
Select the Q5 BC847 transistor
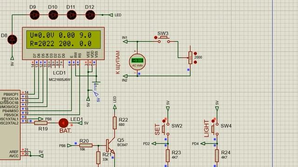pos(111,145)
